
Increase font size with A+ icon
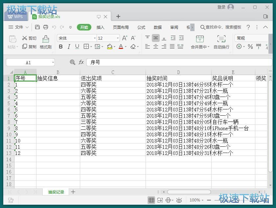pos(125,38)
